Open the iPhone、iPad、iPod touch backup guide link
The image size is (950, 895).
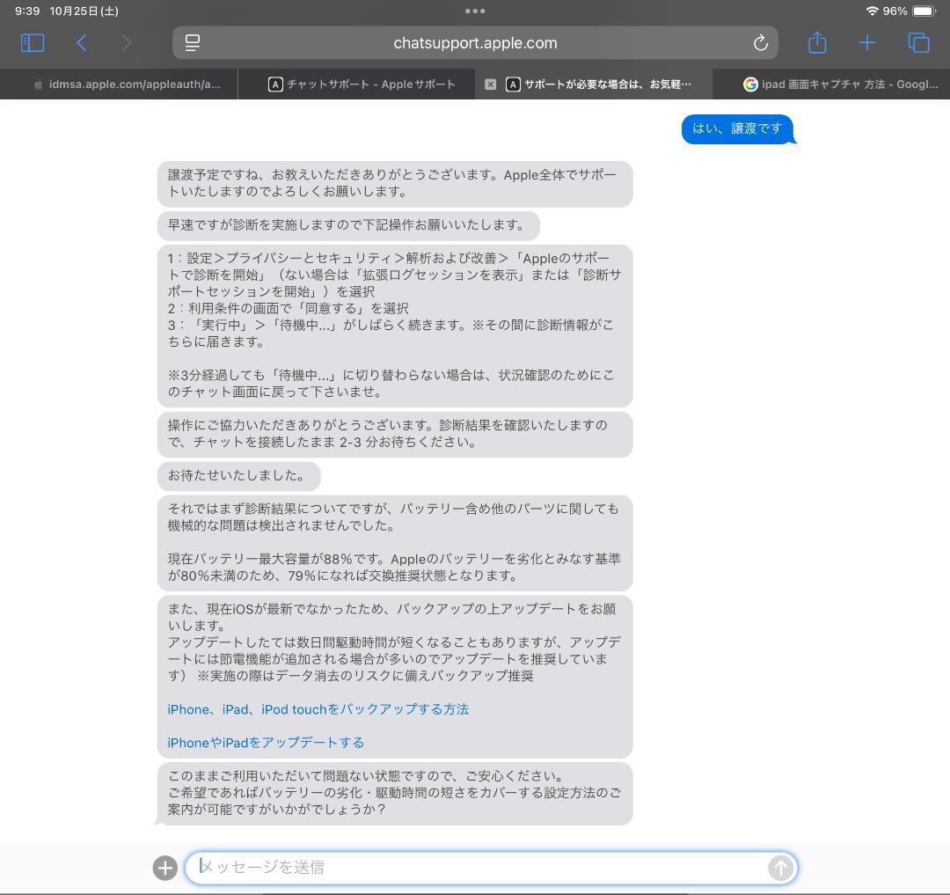pyautogui.click(x=318, y=709)
